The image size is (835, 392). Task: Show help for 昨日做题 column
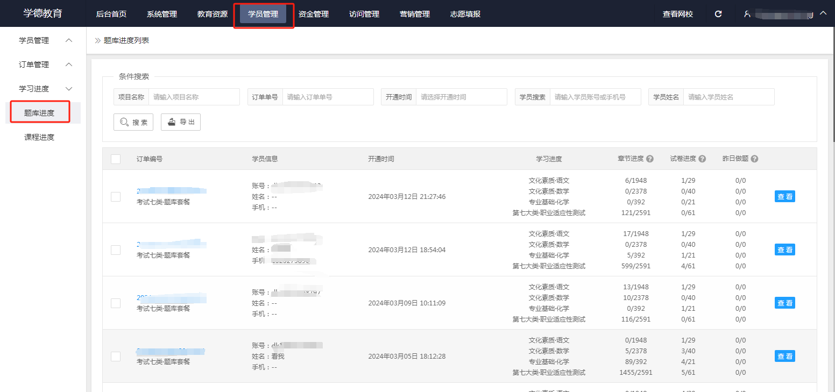coord(754,159)
